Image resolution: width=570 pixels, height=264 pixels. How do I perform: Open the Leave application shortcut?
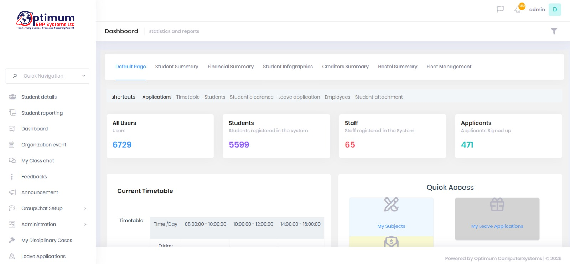(x=299, y=97)
